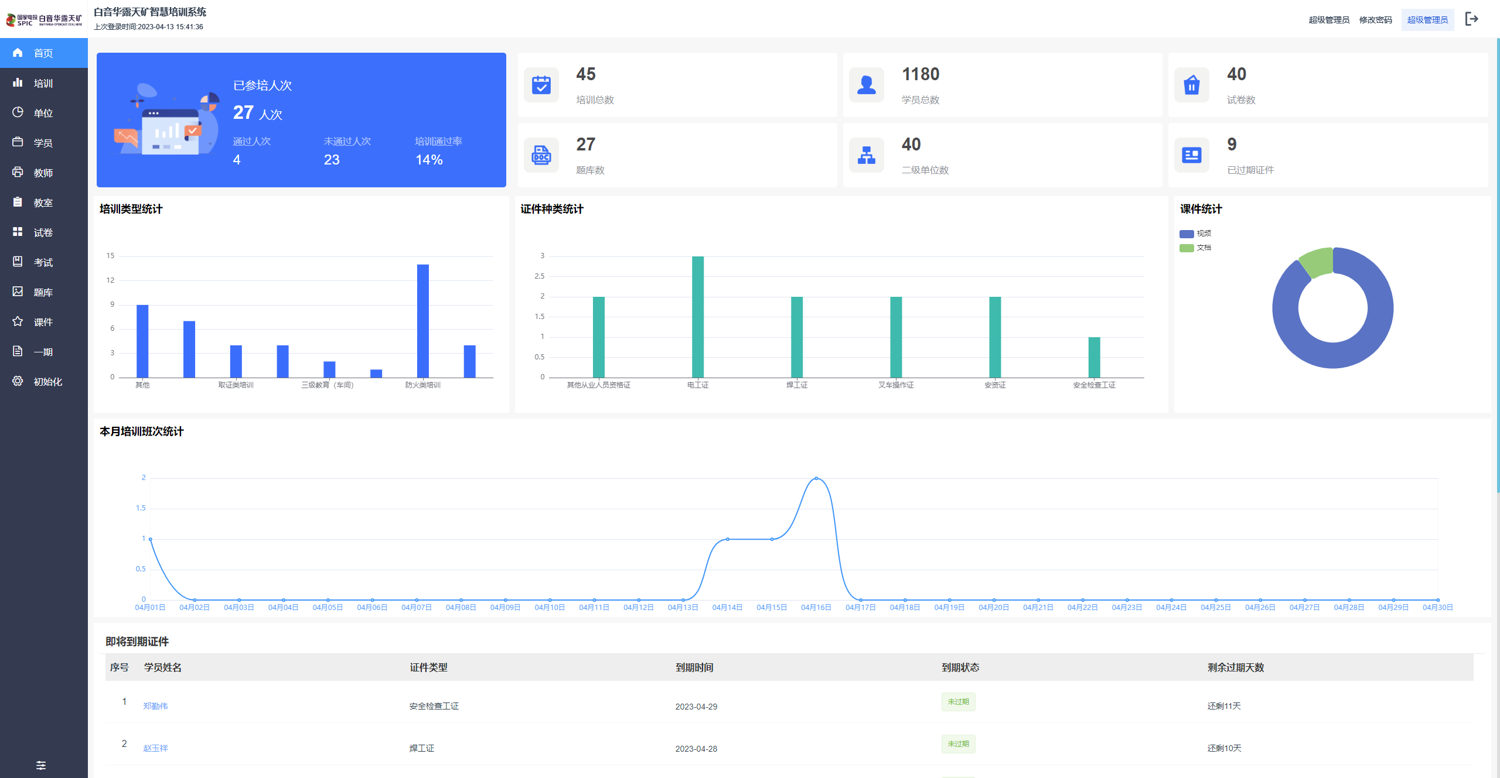Click the 1180 学员总数 number
The image size is (1500, 778).
(921, 74)
